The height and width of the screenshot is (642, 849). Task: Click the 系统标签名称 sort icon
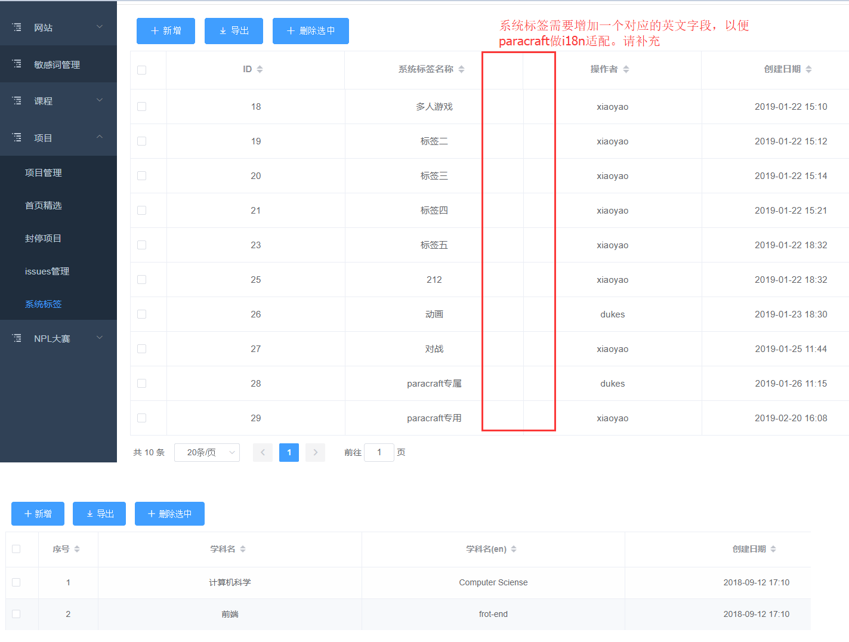point(461,69)
